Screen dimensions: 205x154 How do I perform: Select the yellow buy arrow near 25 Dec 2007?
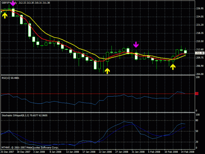tap(5, 15)
